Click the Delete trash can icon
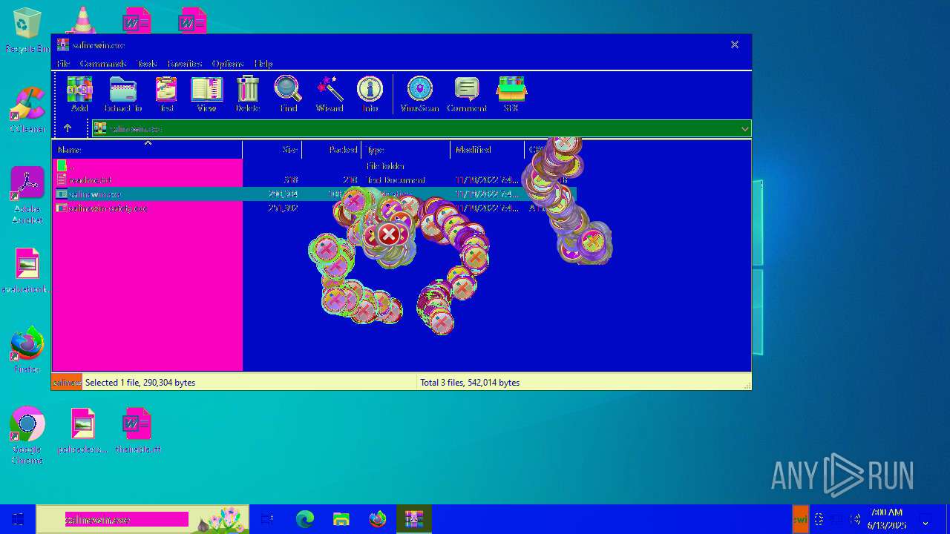The height and width of the screenshot is (534, 950). click(248, 94)
